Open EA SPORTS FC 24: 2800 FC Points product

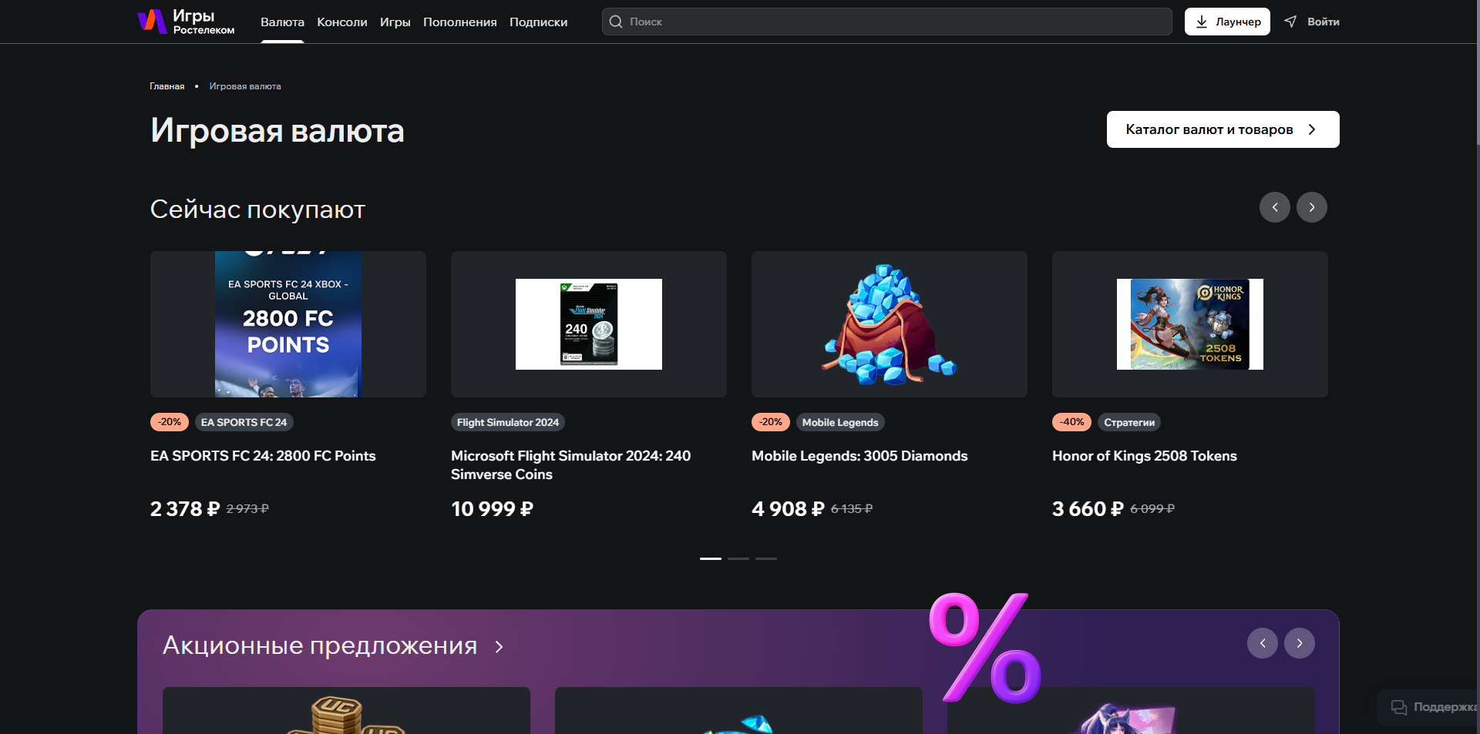[263, 456]
